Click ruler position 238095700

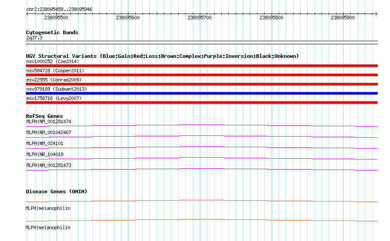coord(199,18)
